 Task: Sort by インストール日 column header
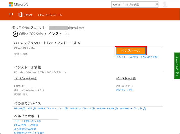(126, 78)
